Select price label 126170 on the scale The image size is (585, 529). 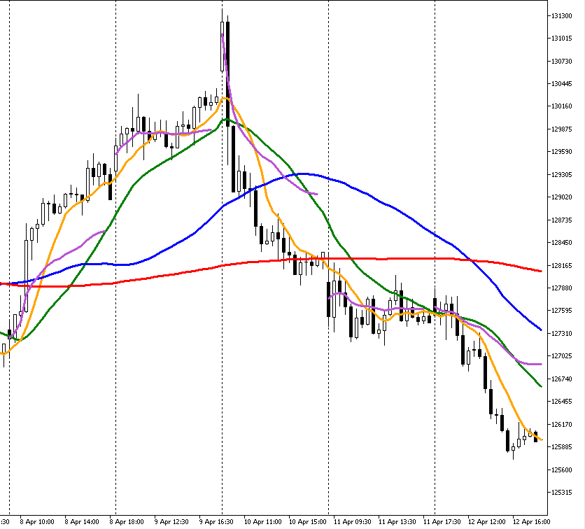point(561,425)
